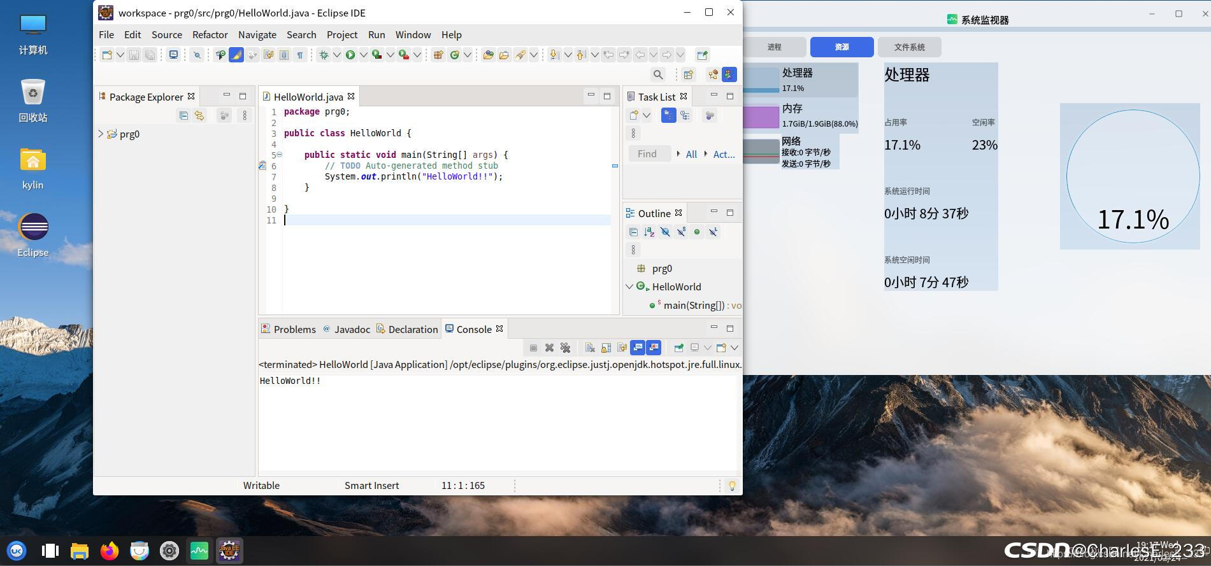
Task: Toggle Mark Occurrences highlighter in toolbar
Action: tap(236, 55)
